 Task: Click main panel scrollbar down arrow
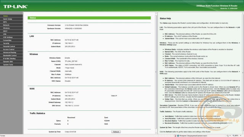[156, 133]
